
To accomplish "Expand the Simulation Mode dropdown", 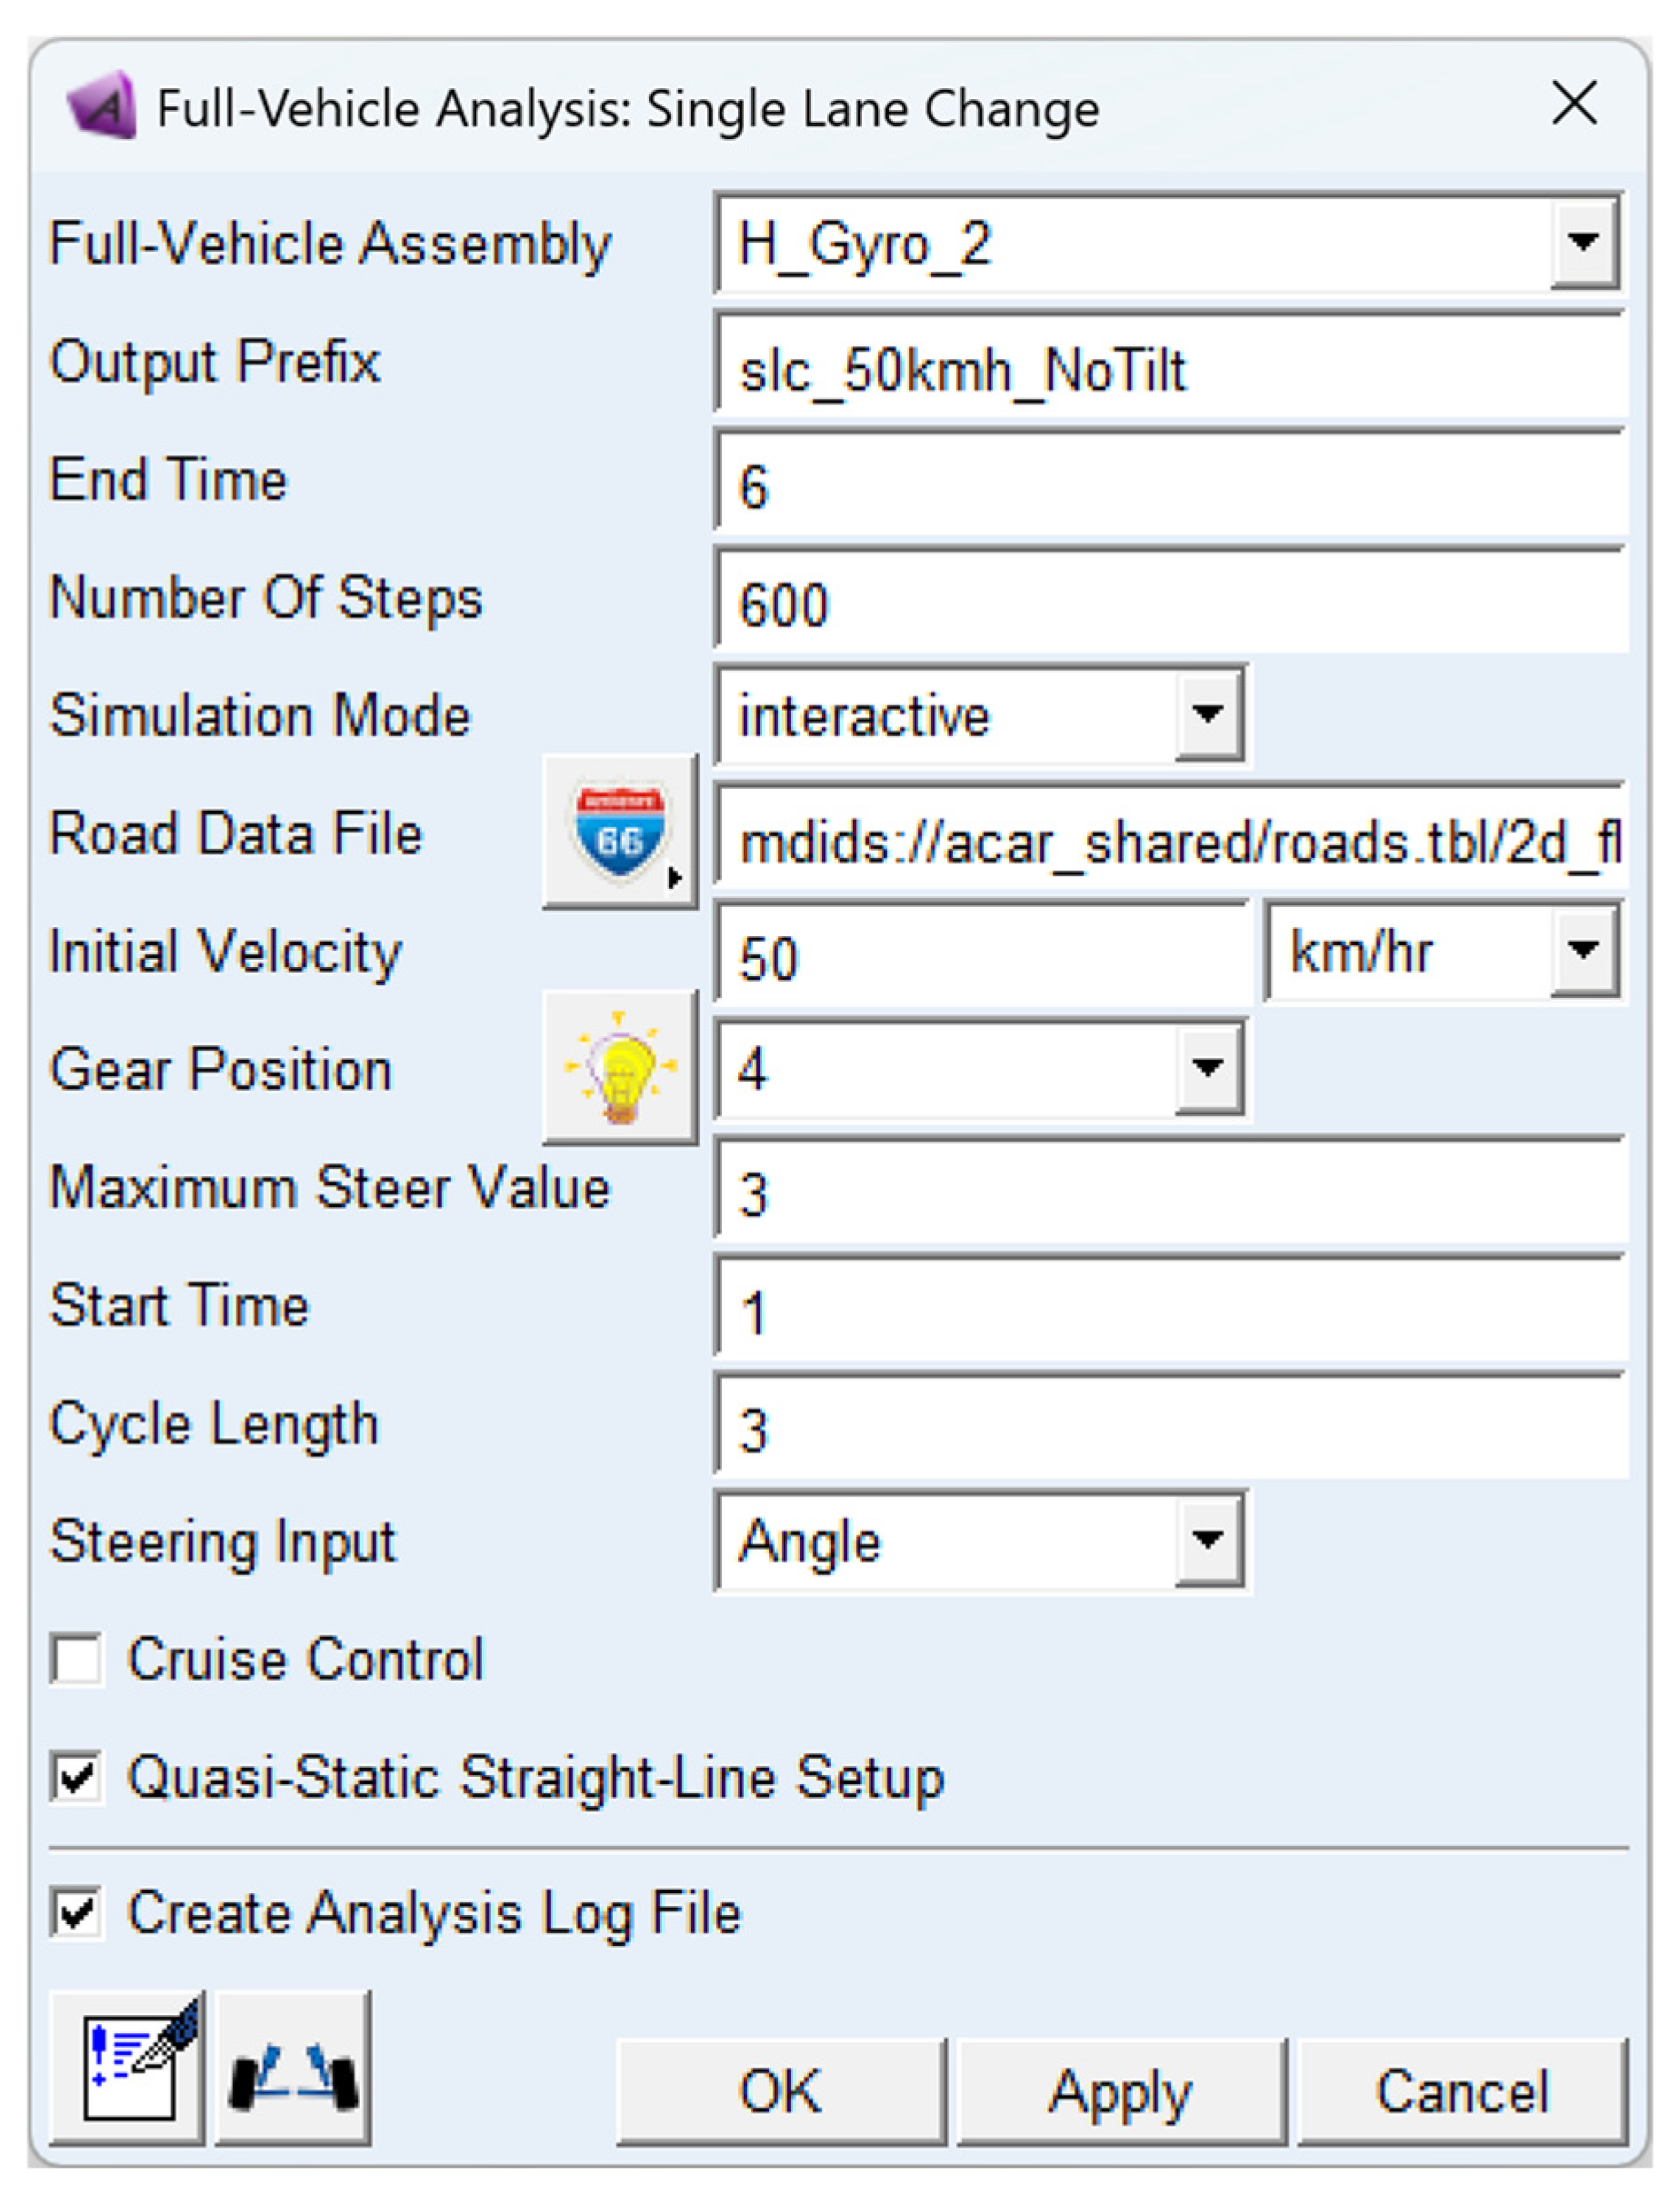I will (x=1208, y=714).
